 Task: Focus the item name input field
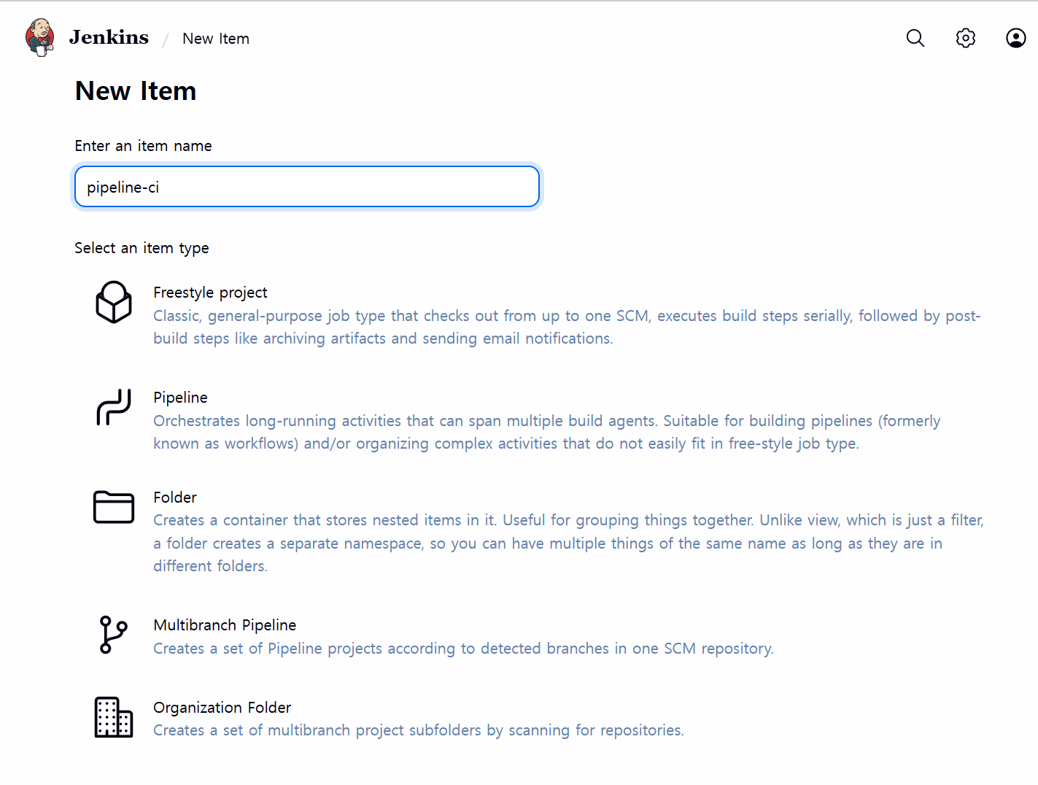(307, 187)
